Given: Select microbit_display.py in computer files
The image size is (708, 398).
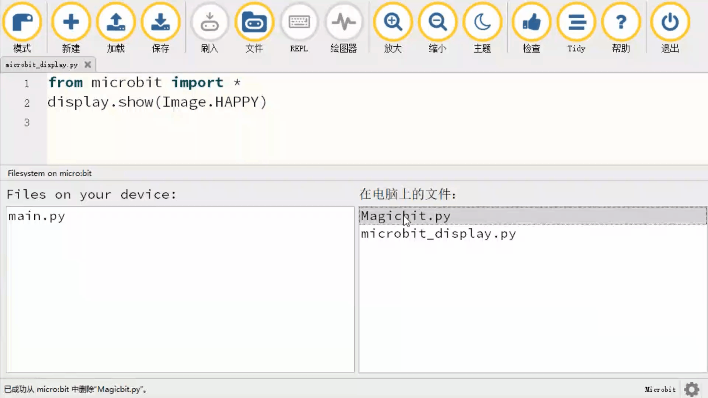Looking at the screenshot, I should click(x=533, y=234).
